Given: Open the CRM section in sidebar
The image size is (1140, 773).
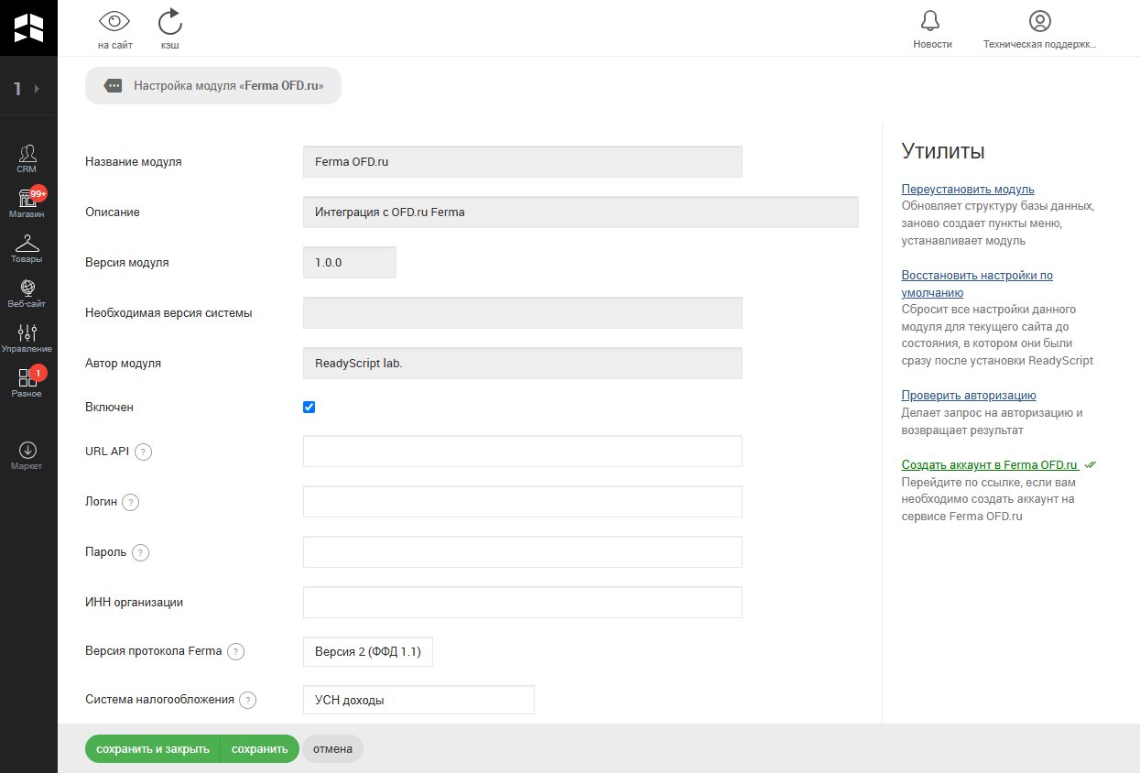Looking at the screenshot, I should (x=27, y=158).
